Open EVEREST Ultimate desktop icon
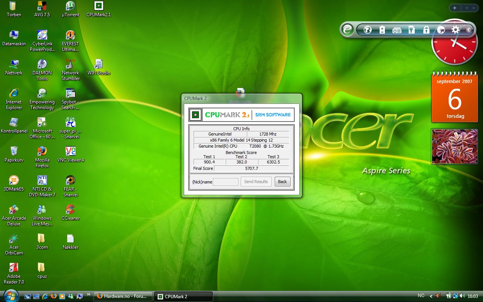This screenshot has width=483, height=302. tap(70, 41)
